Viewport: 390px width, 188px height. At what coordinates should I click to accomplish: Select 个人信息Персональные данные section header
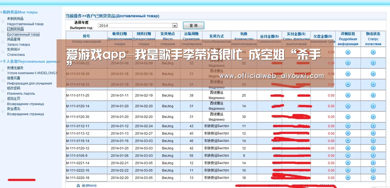click(30, 61)
